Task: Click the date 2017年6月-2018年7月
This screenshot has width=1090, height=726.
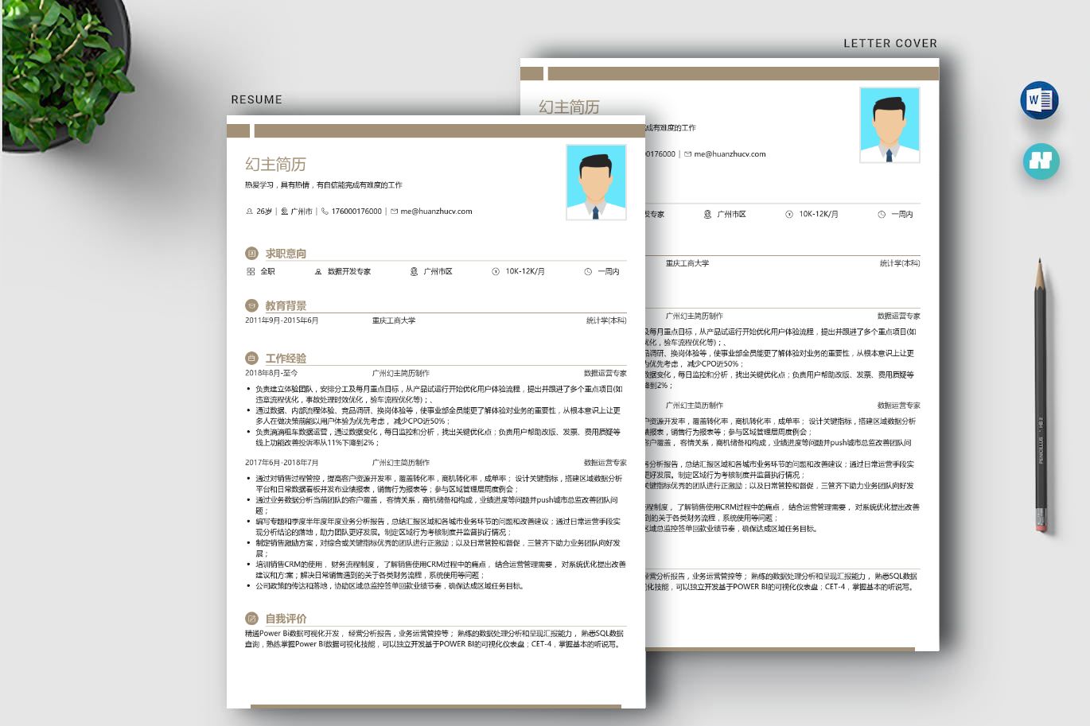Action: click(x=282, y=462)
